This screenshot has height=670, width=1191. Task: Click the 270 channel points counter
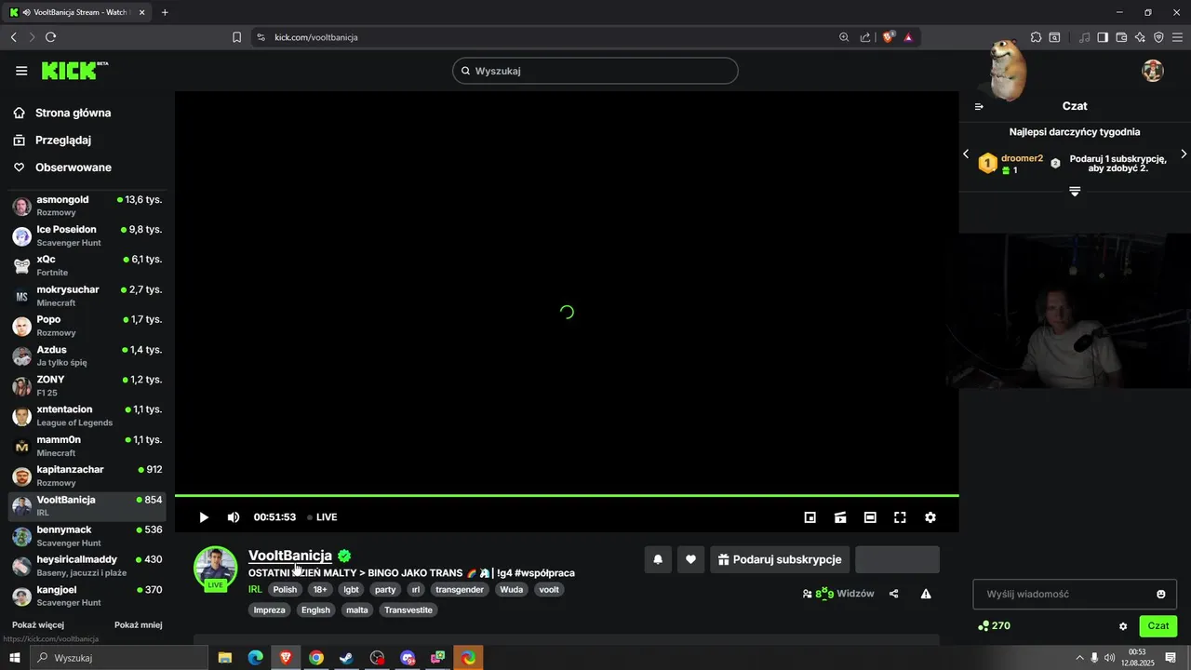click(x=994, y=626)
